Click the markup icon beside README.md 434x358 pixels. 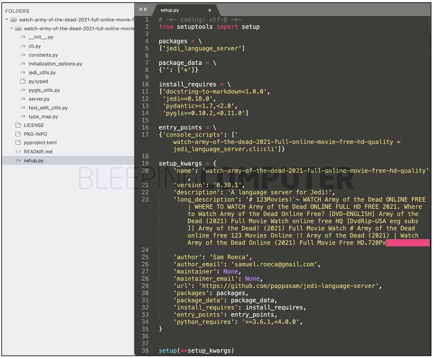coord(18,151)
